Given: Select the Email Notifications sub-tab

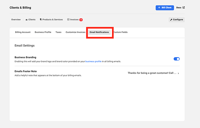Looking at the screenshot, I should click(99, 32).
